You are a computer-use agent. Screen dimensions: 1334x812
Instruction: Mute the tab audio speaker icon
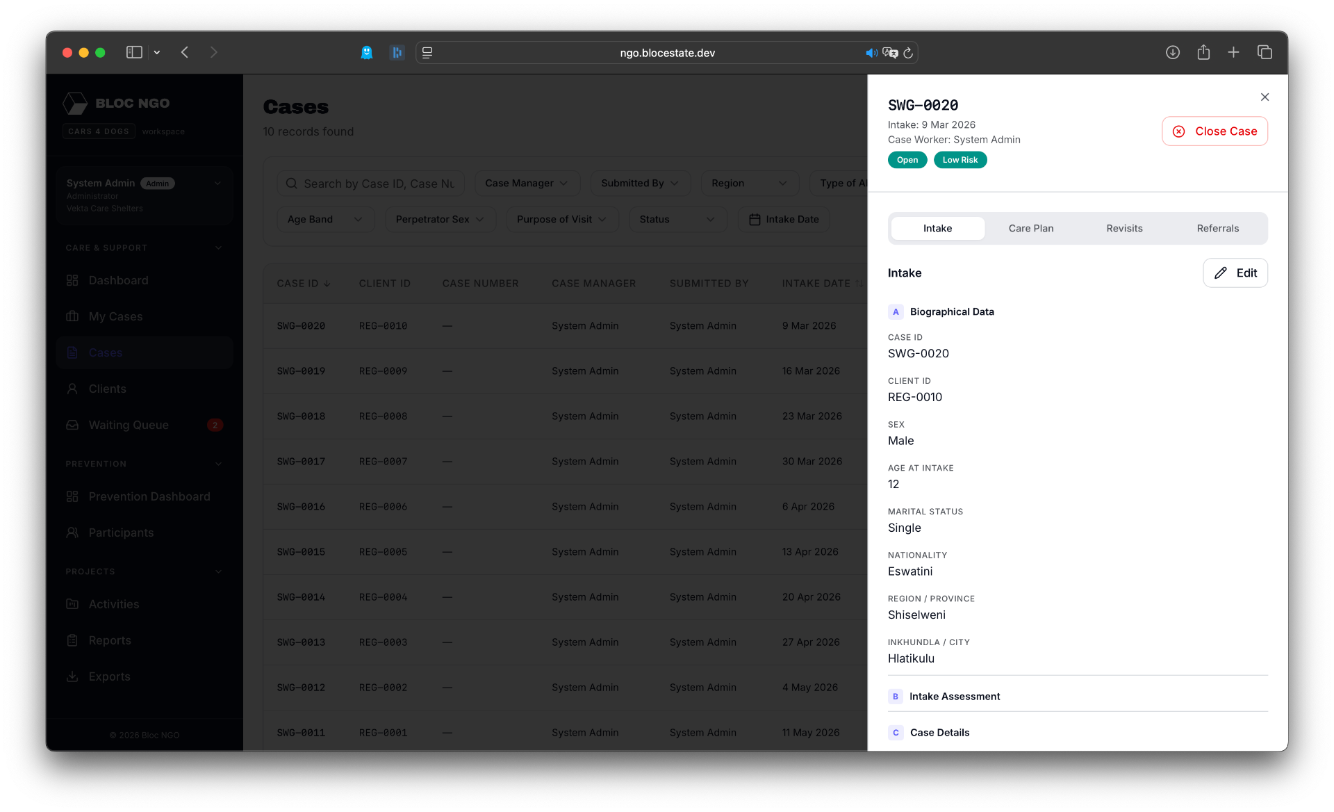click(x=871, y=53)
